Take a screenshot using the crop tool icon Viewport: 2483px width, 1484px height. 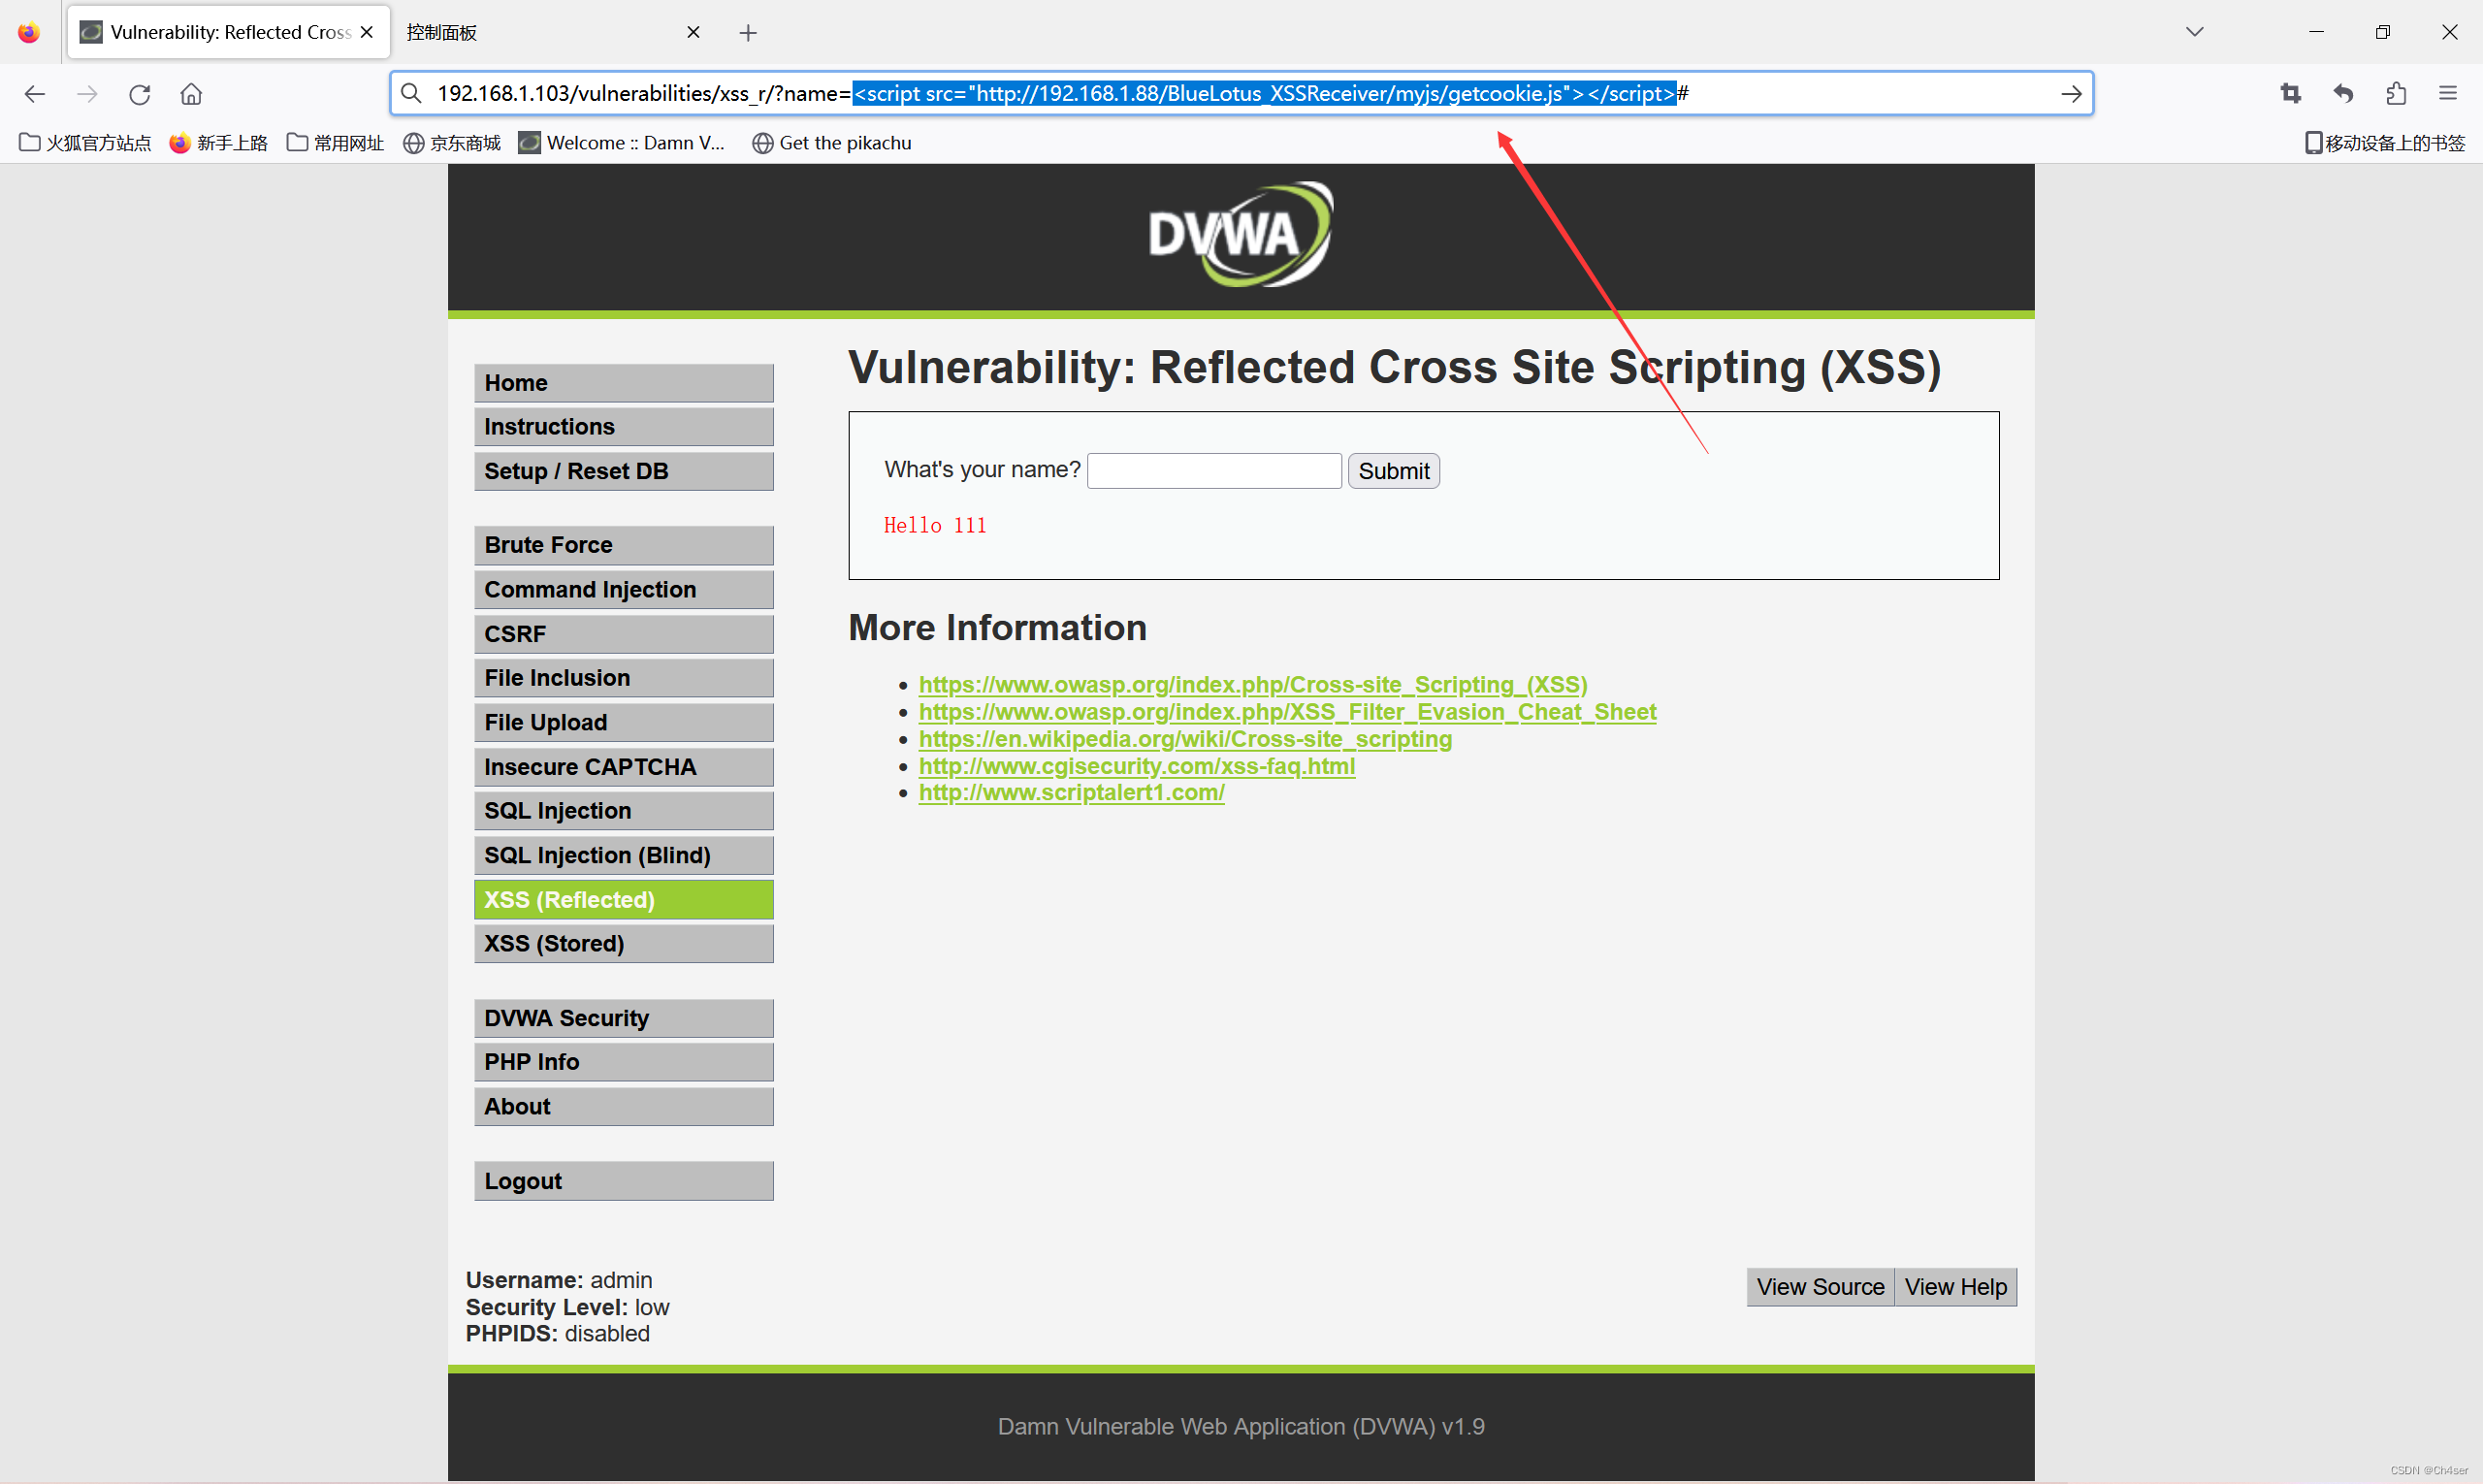(2291, 93)
